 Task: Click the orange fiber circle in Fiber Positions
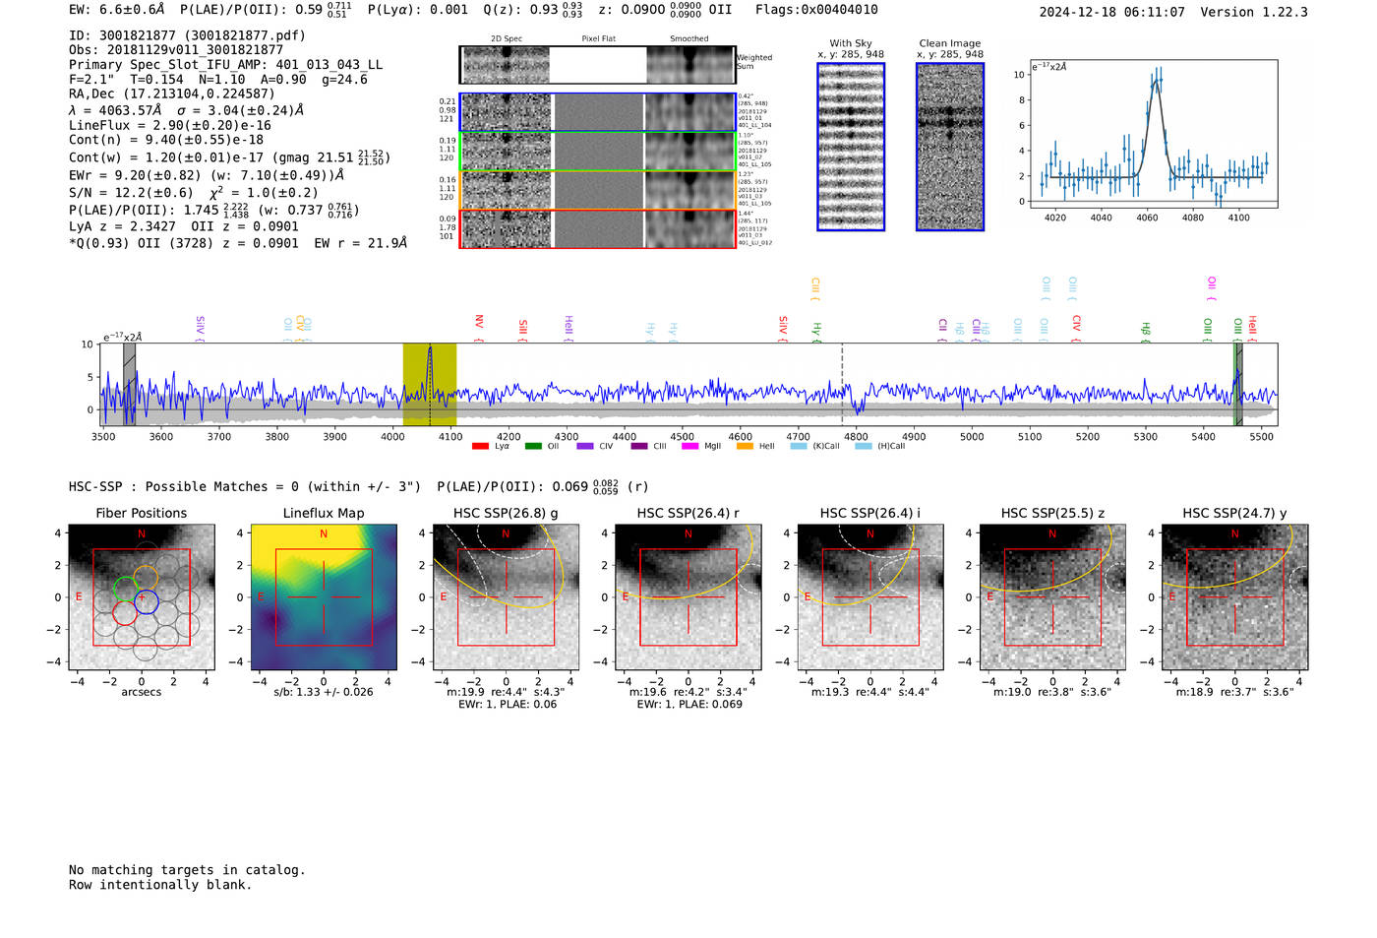(145, 578)
